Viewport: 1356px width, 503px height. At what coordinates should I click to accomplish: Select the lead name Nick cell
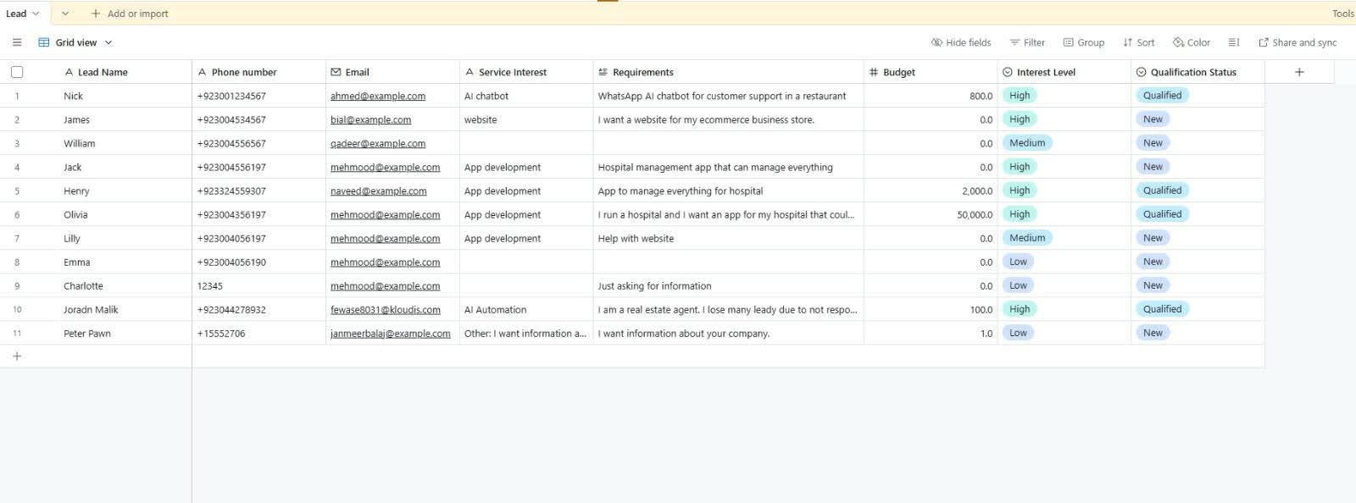(125, 96)
